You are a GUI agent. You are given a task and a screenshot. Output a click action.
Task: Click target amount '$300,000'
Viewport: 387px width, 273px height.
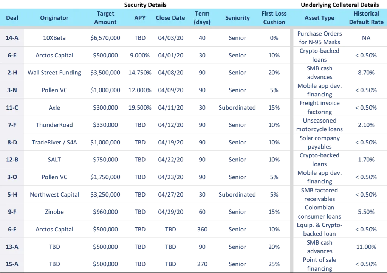[105, 108]
